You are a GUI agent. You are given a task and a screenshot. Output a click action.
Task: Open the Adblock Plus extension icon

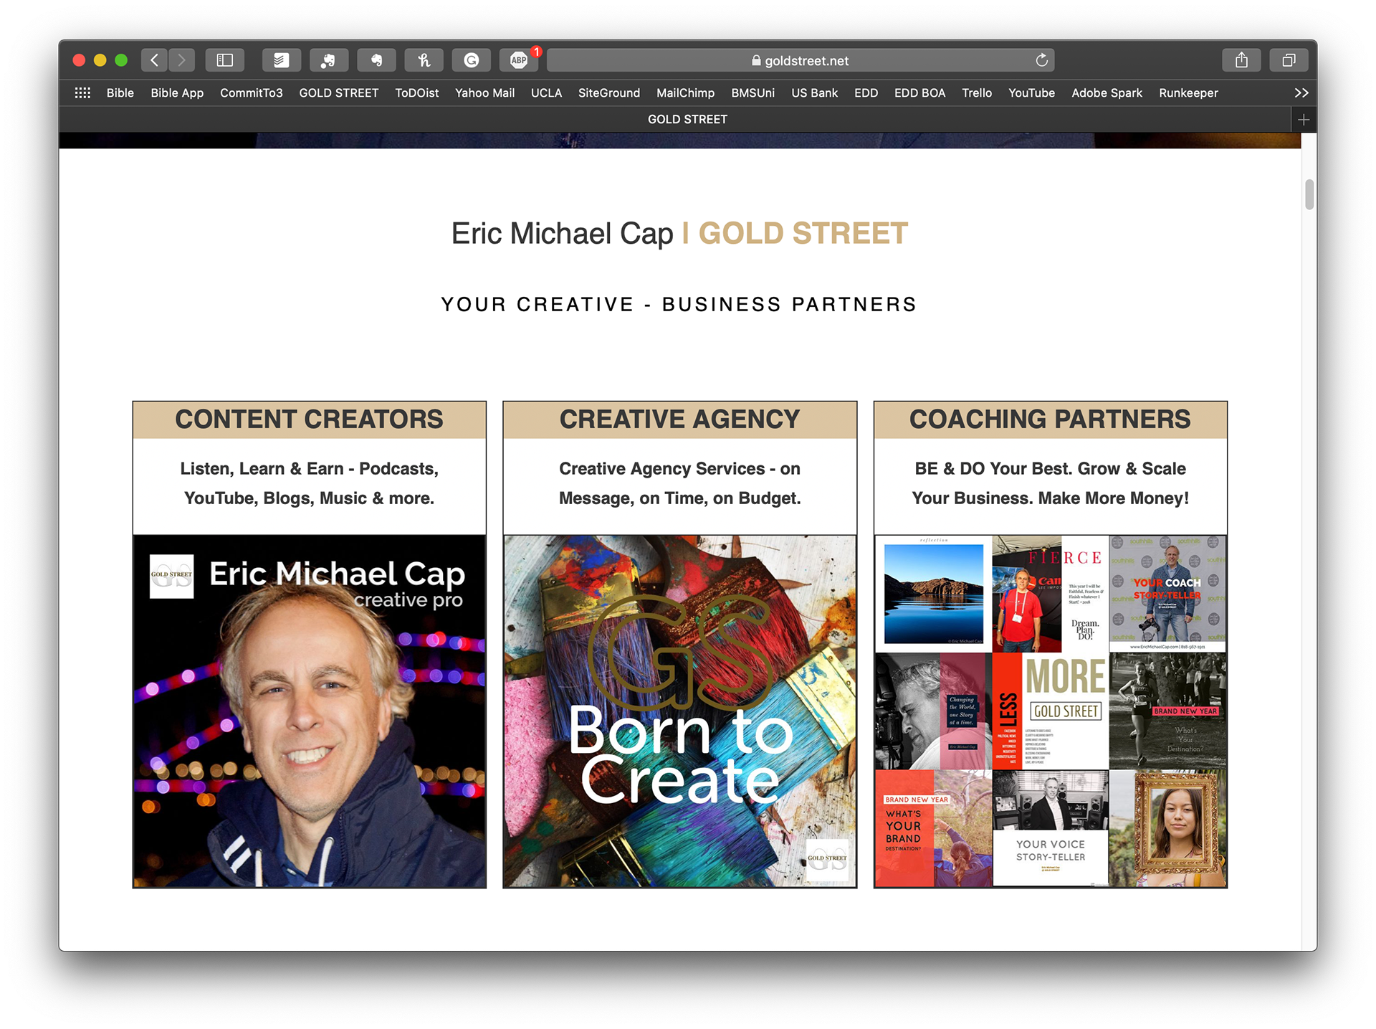519,60
